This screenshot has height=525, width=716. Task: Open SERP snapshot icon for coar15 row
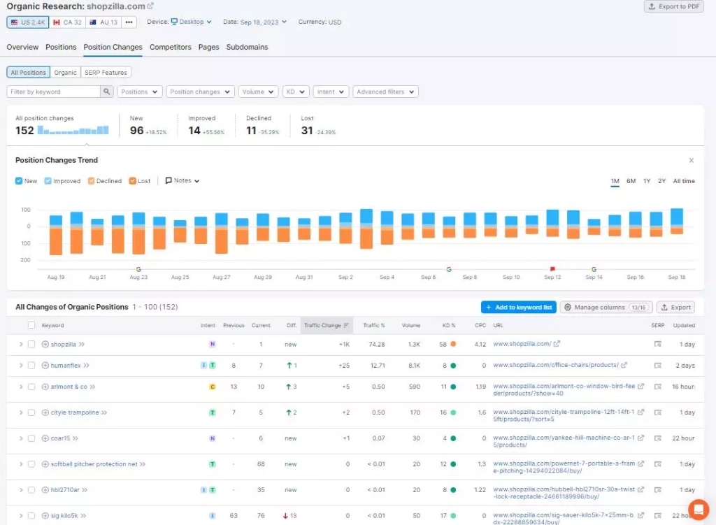pyautogui.click(x=657, y=438)
